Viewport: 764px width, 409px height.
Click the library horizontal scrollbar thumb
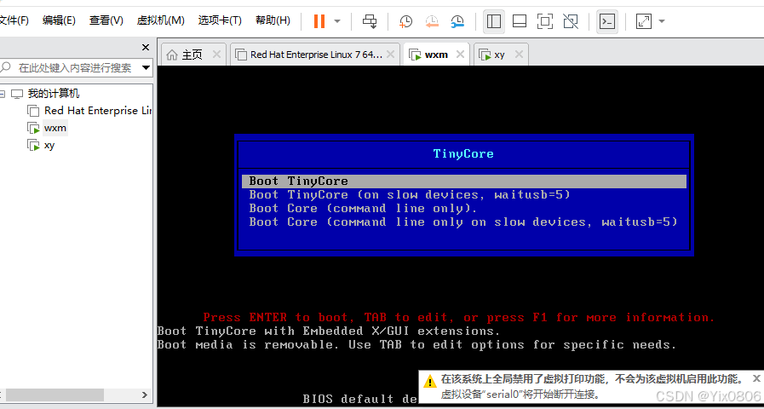[x=54, y=395]
